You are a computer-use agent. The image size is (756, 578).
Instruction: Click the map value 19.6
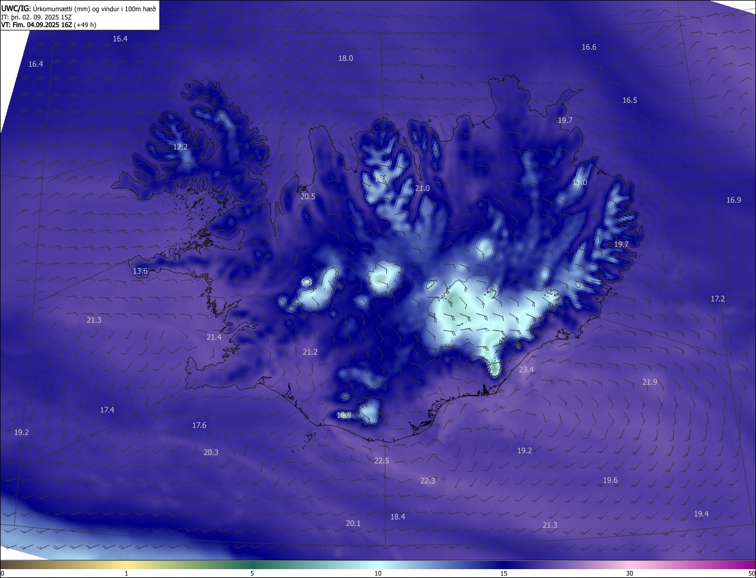[610, 480]
